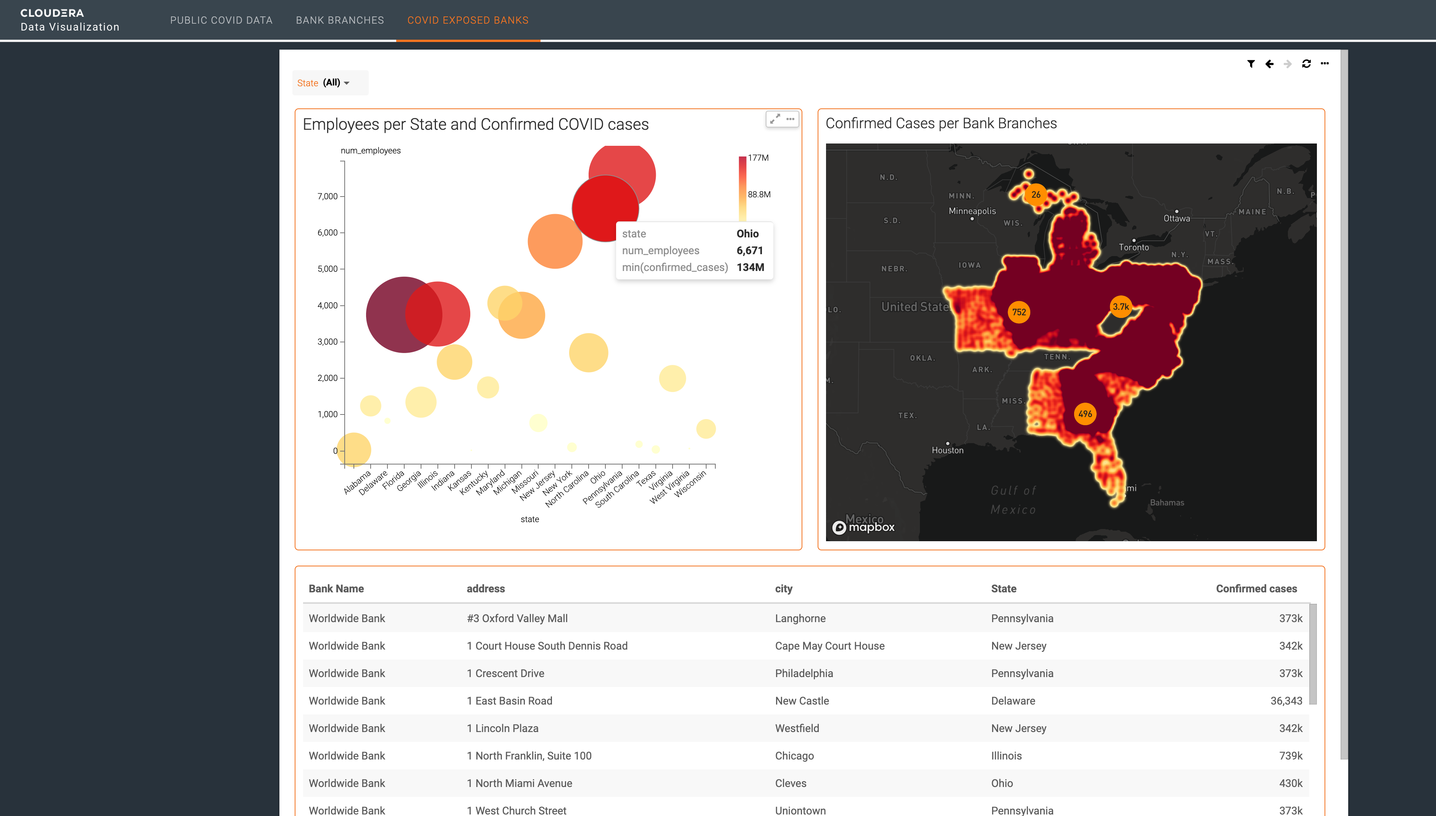Navigate back with the left arrow icon
Viewport: 1436px width, 816px height.
(1269, 64)
